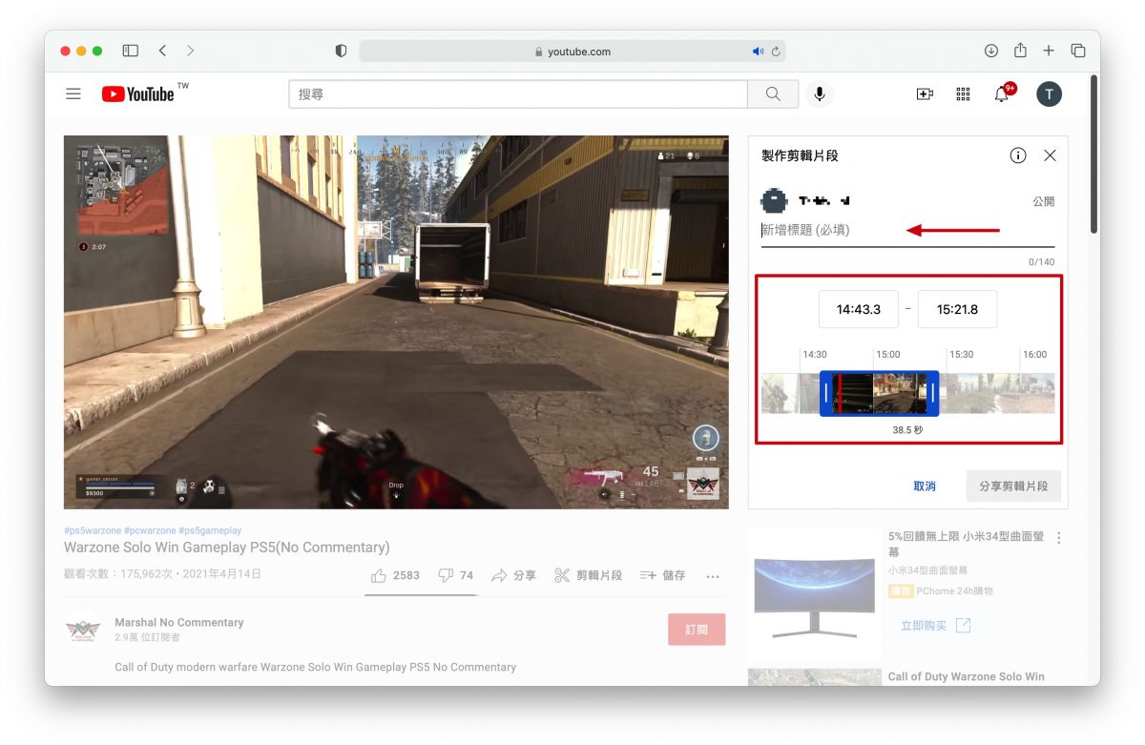Viewport: 1145px width, 745px height.
Task: Click the Marshal channel avatar
Action: [83, 630]
